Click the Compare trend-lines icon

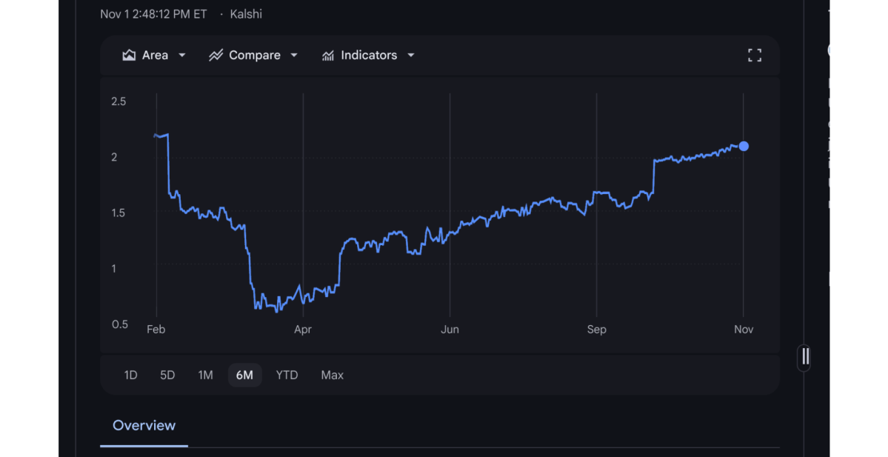point(216,55)
